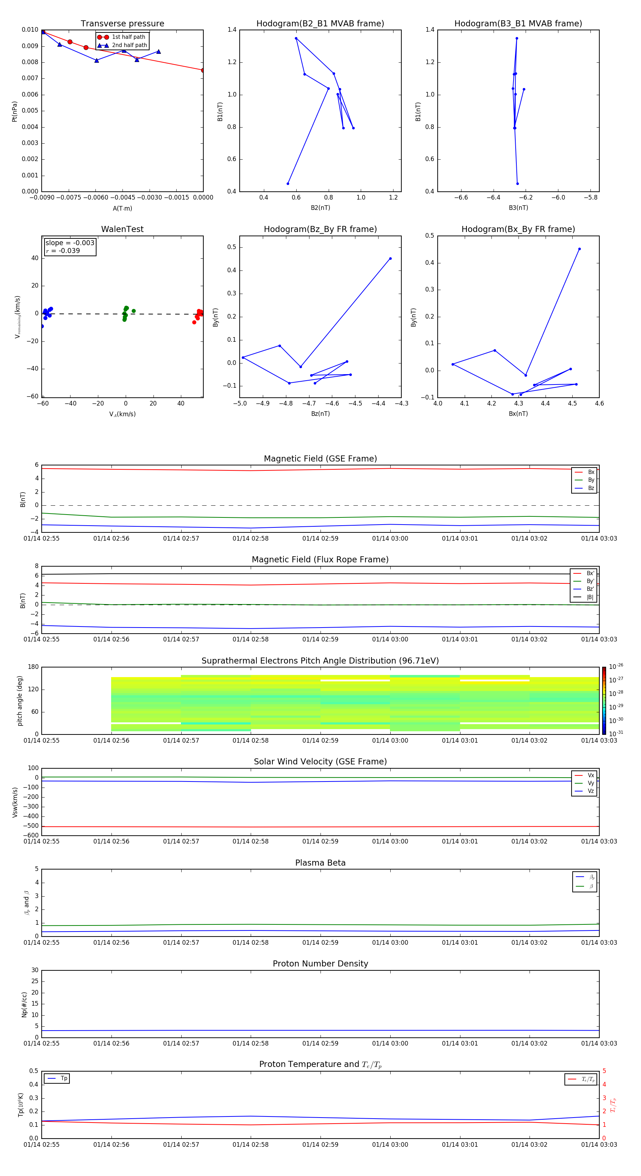641x1176 pixels.
Task: Click the 'Transverse pressure' plot title
Action: [x=122, y=24]
